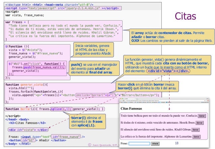
Task: Click Borrar beside the Alphonse de Lamartine quote
Action: (x=196, y=137)
